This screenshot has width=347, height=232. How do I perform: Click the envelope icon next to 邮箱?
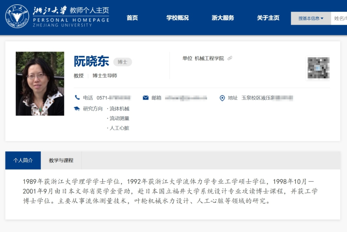click(x=146, y=98)
